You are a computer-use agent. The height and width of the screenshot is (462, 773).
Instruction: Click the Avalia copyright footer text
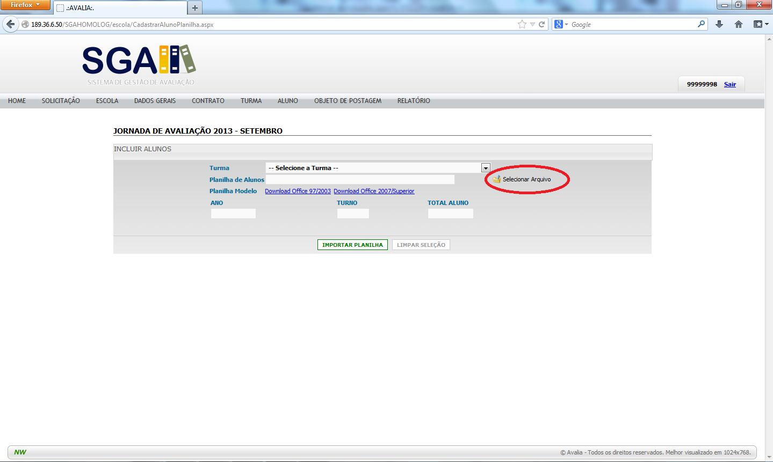click(x=655, y=452)
